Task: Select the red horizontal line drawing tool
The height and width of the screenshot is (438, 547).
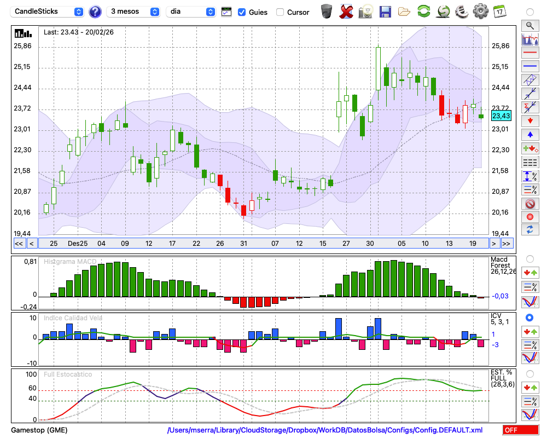Action: (x=529, y=53)
